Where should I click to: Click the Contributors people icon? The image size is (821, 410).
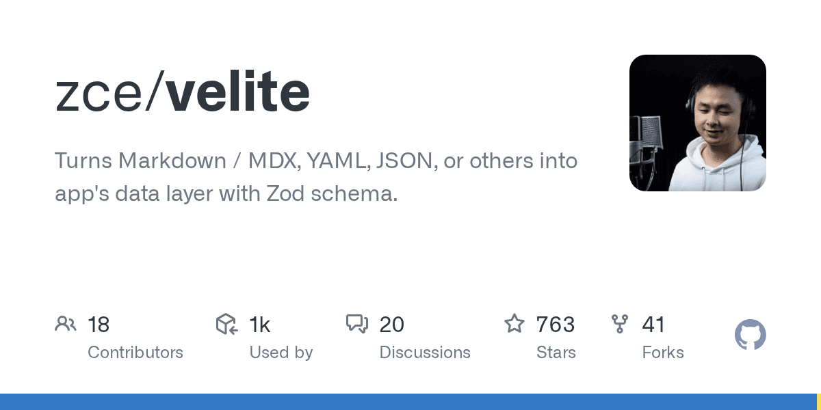[66, 324]
